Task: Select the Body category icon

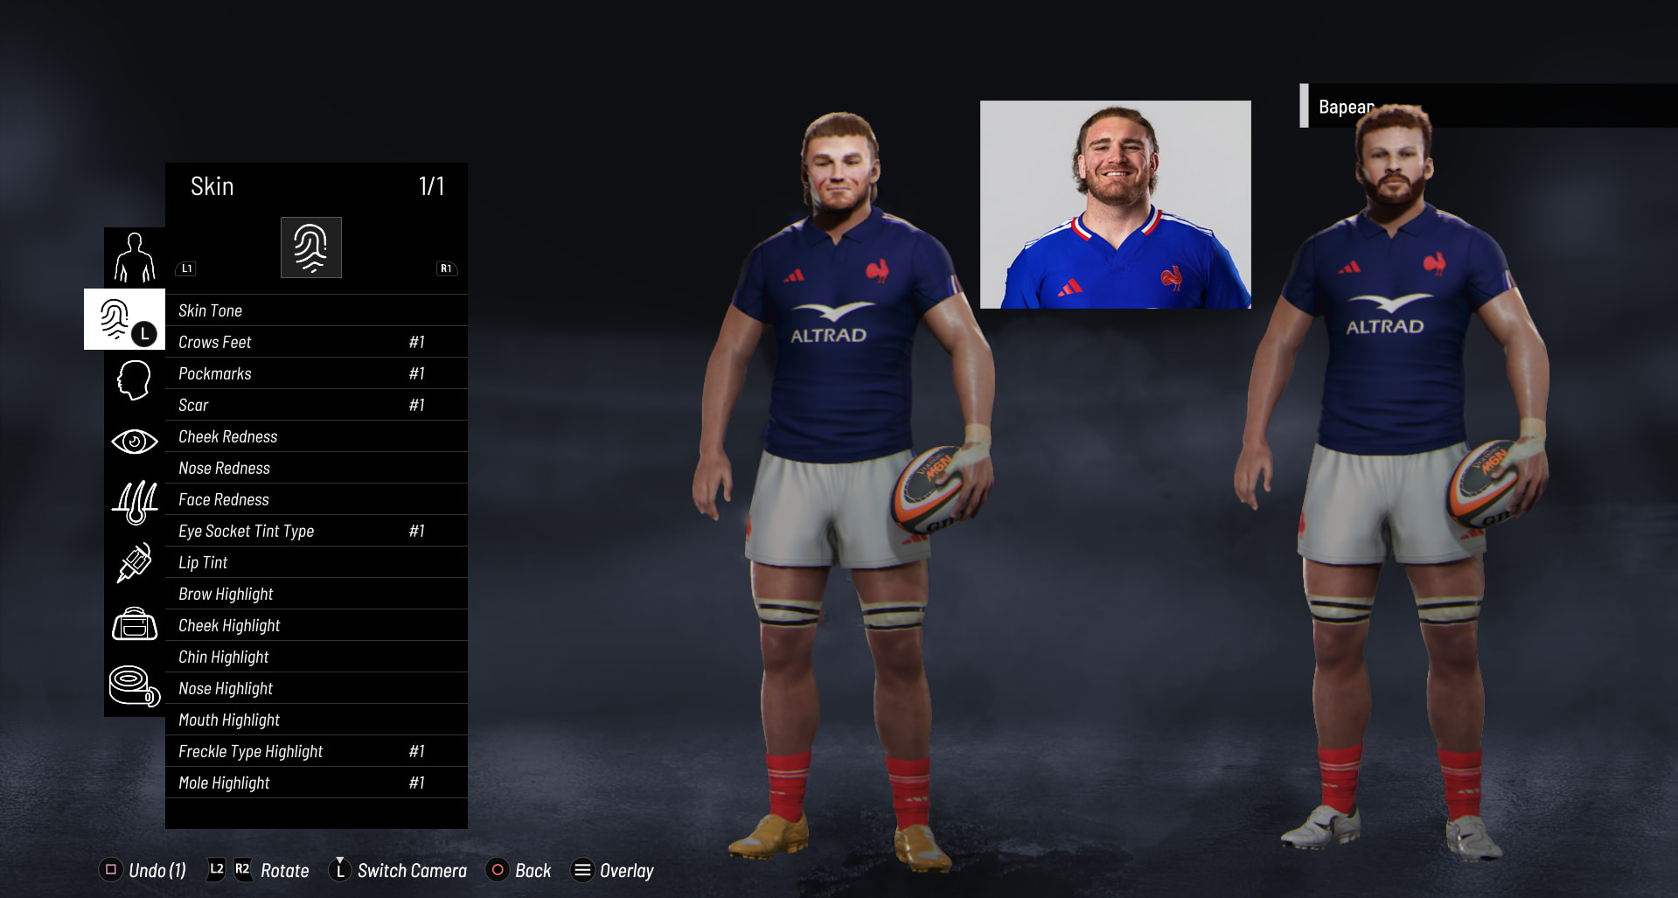Action: coord(134,258)
